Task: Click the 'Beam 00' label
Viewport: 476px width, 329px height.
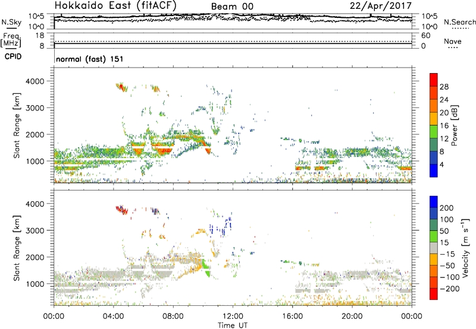Action: pyautogui.click(x=232, y=7)
